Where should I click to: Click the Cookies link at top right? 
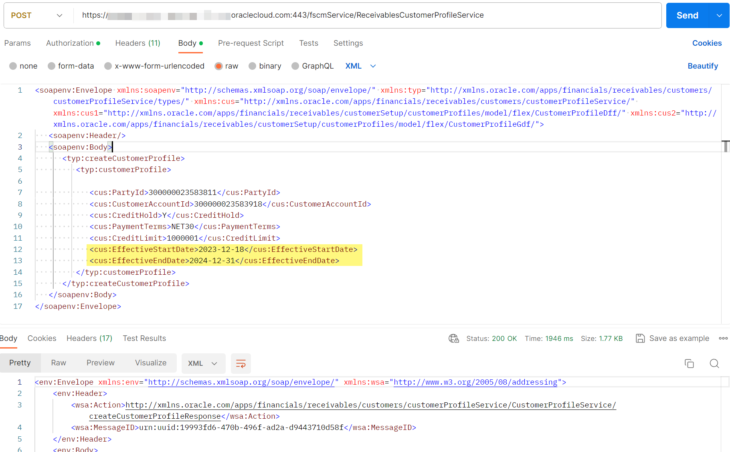pos(707,43)
